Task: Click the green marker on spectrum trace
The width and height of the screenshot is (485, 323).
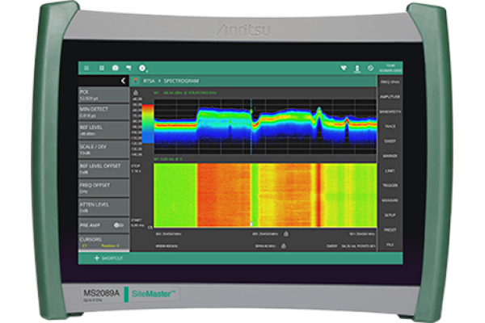Action: coord(251,111)
